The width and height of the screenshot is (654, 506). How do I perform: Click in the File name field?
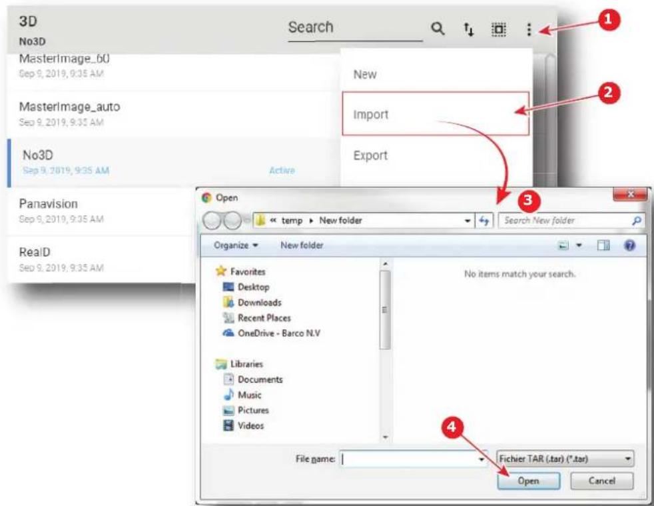tap(409, 459)
